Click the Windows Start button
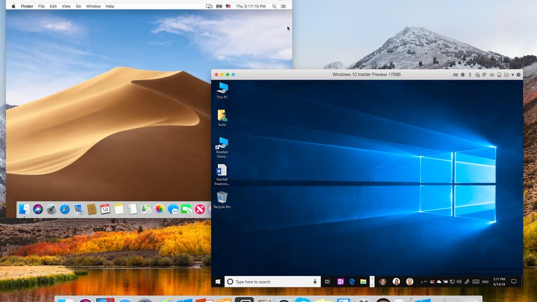 (218, 281)
